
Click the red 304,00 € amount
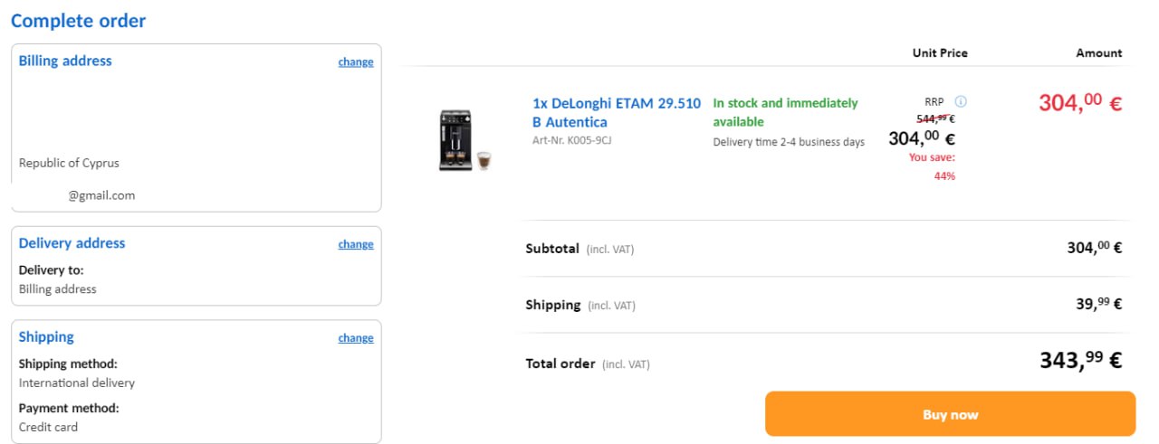click(1079, 103)
